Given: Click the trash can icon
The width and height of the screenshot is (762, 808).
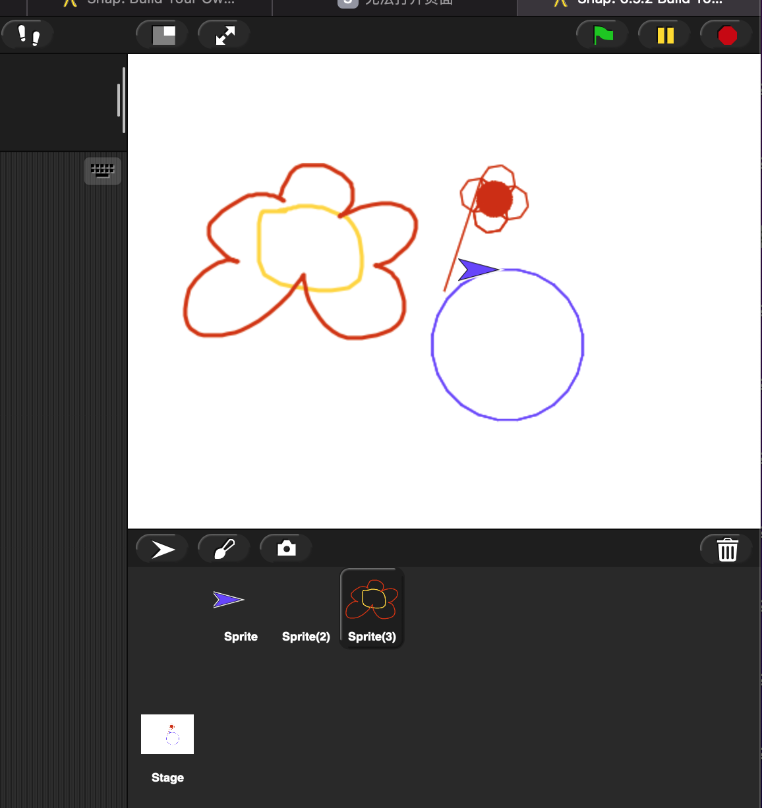Looking at the screenshot, I should click(x=727, y=549).
